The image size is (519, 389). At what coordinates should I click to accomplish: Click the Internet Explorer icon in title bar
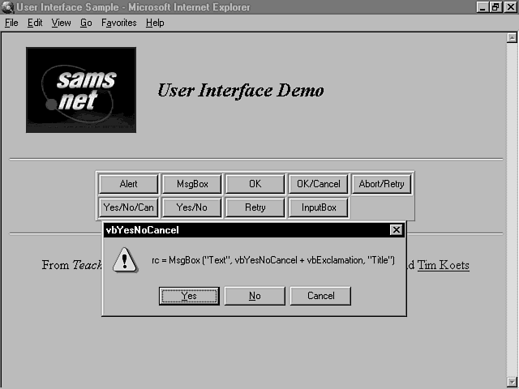(7, 7)
